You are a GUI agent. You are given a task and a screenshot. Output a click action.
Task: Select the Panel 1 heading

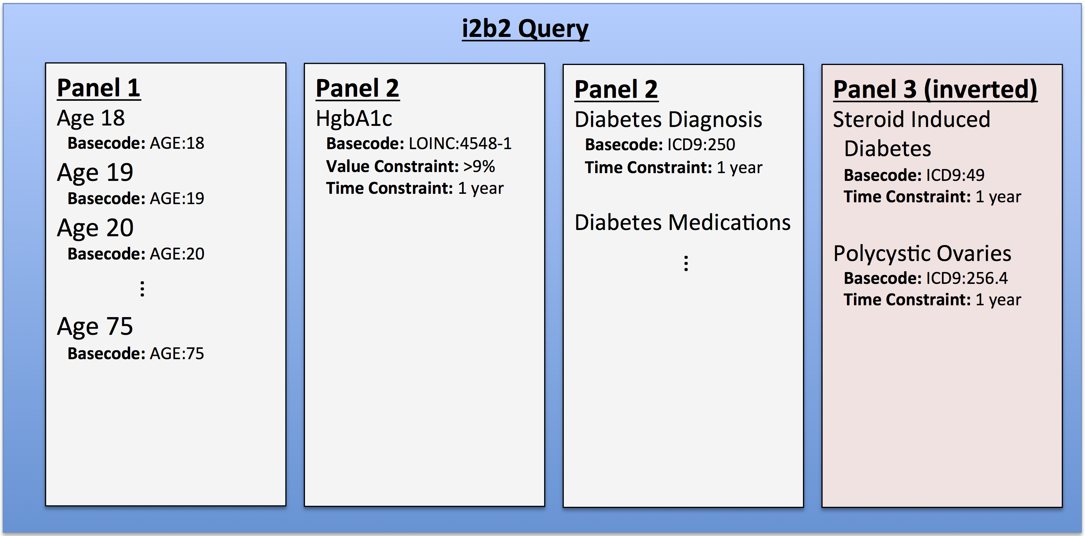pos(99,88)
